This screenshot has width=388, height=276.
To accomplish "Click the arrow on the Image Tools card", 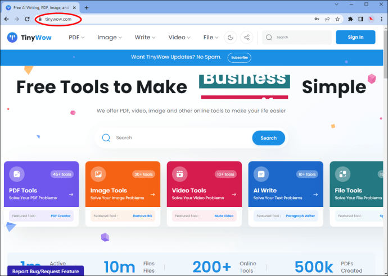I will pos(153,195).
